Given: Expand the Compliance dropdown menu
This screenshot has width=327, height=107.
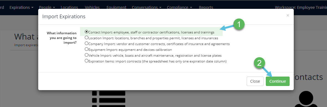Looking at the screenshot, I should pos(179,7).
